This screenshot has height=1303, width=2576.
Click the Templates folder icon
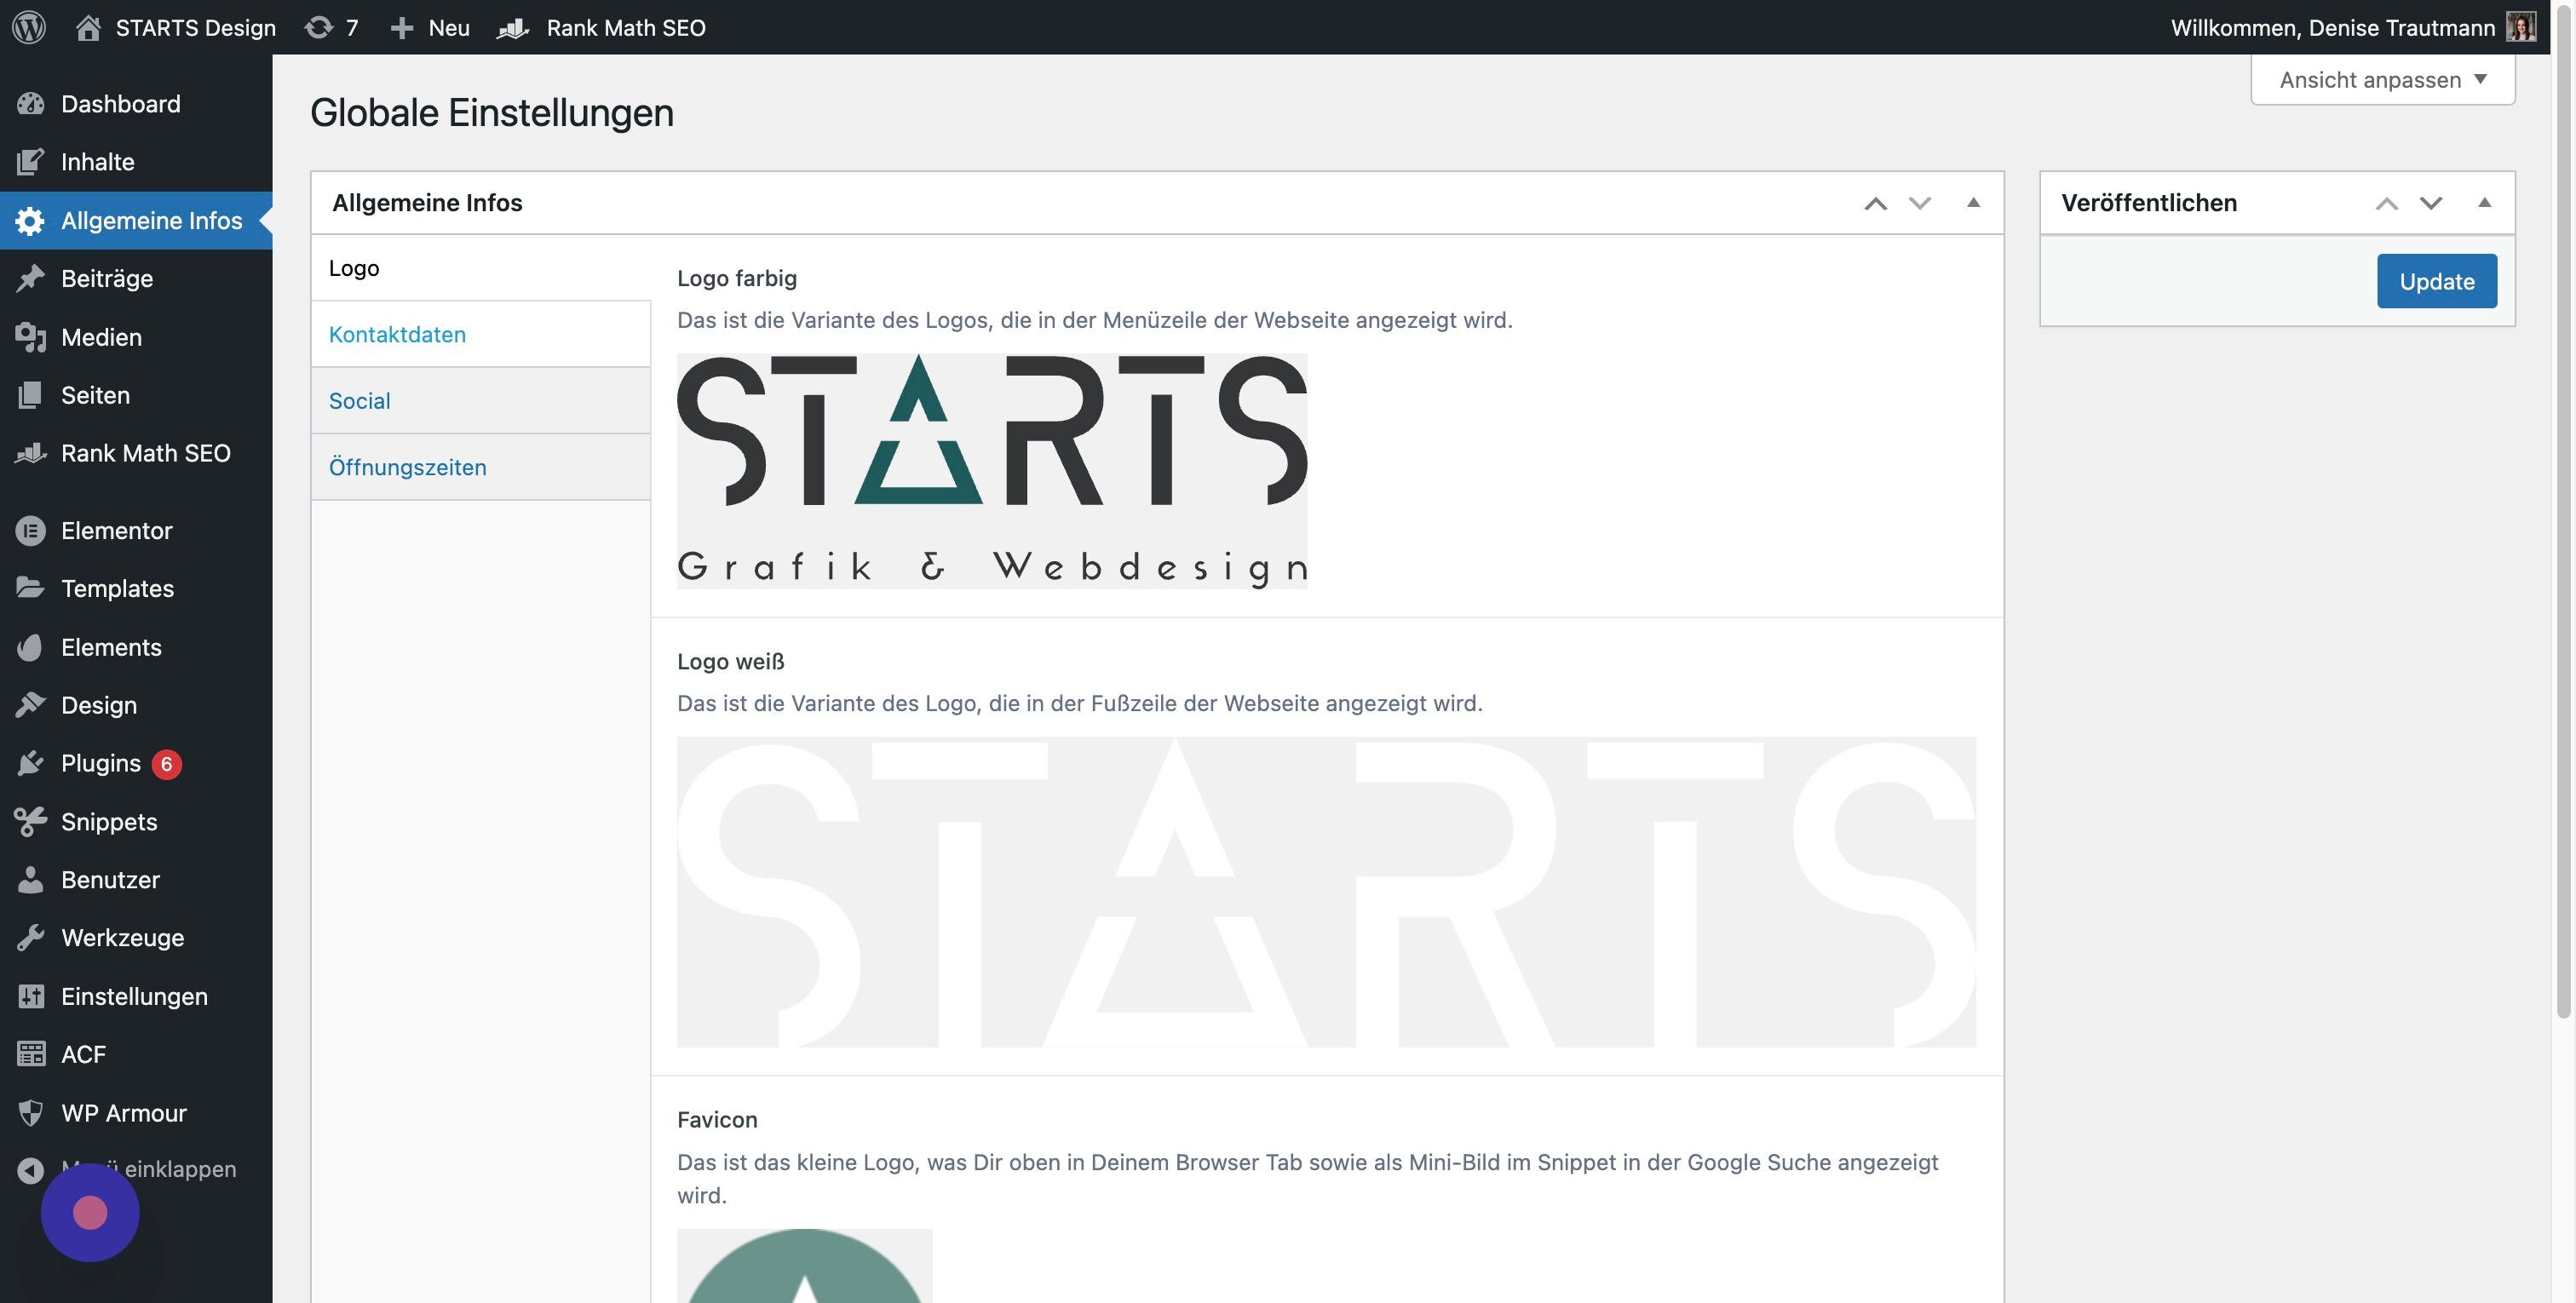(x=31, y=588)
